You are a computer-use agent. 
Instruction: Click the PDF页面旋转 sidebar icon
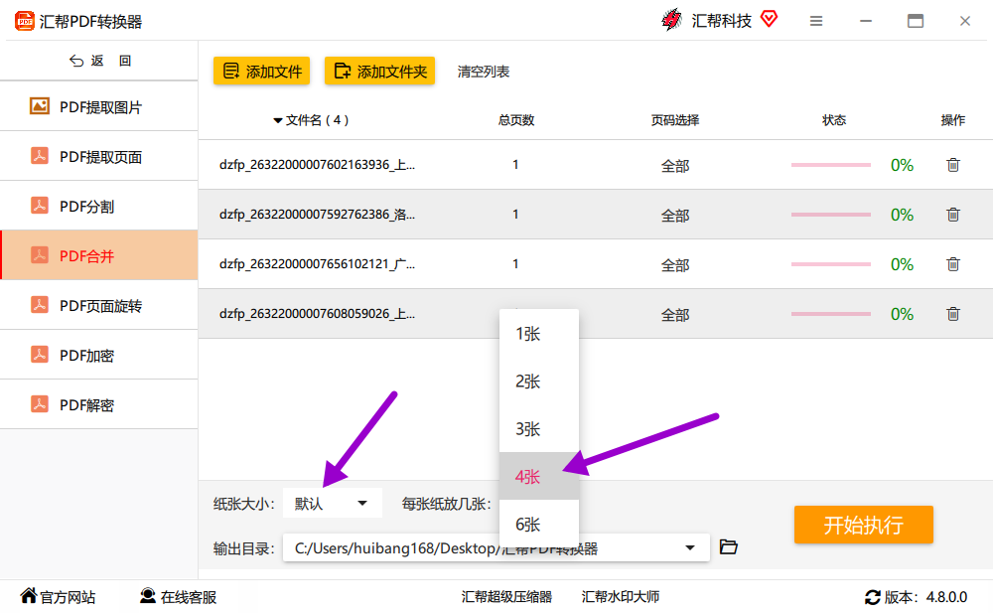click(40, 304)
